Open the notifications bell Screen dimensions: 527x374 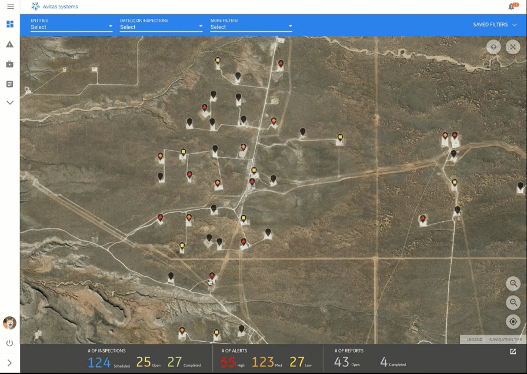pyautogui.click(x=512, y=6)
